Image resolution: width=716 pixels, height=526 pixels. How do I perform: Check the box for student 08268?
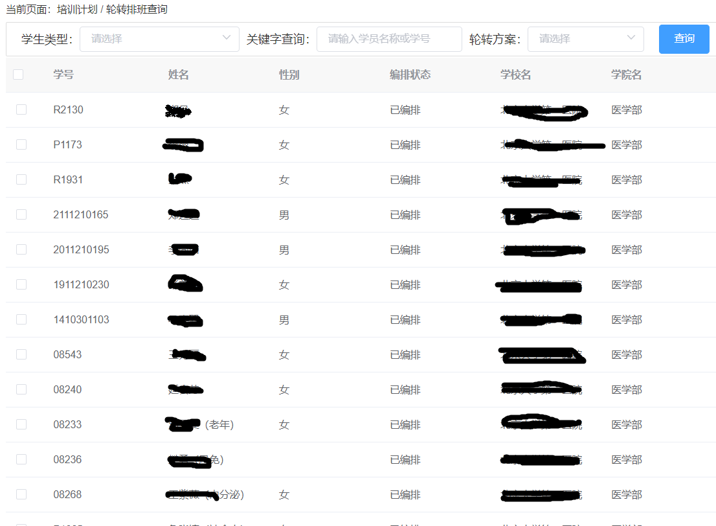pyautogui.click(x=21, y=494)
